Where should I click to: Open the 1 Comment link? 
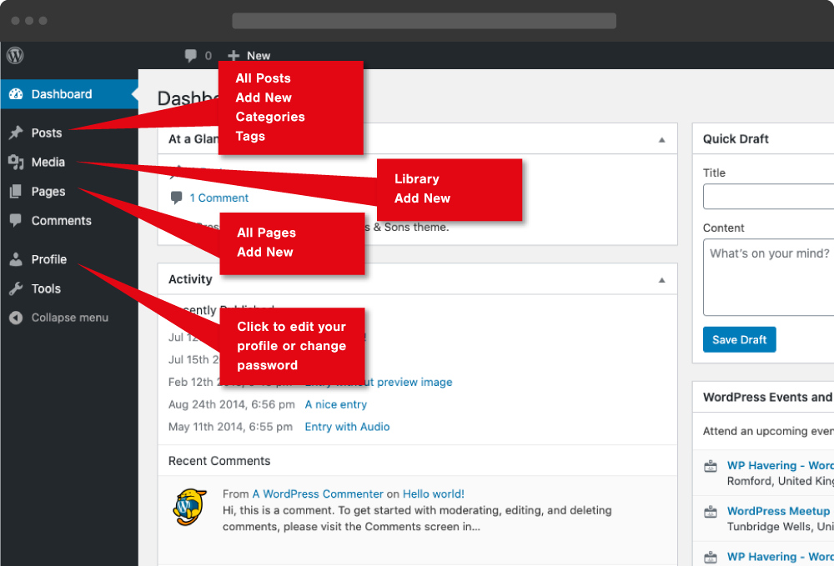pyautogui.click(x=219, y=198)
